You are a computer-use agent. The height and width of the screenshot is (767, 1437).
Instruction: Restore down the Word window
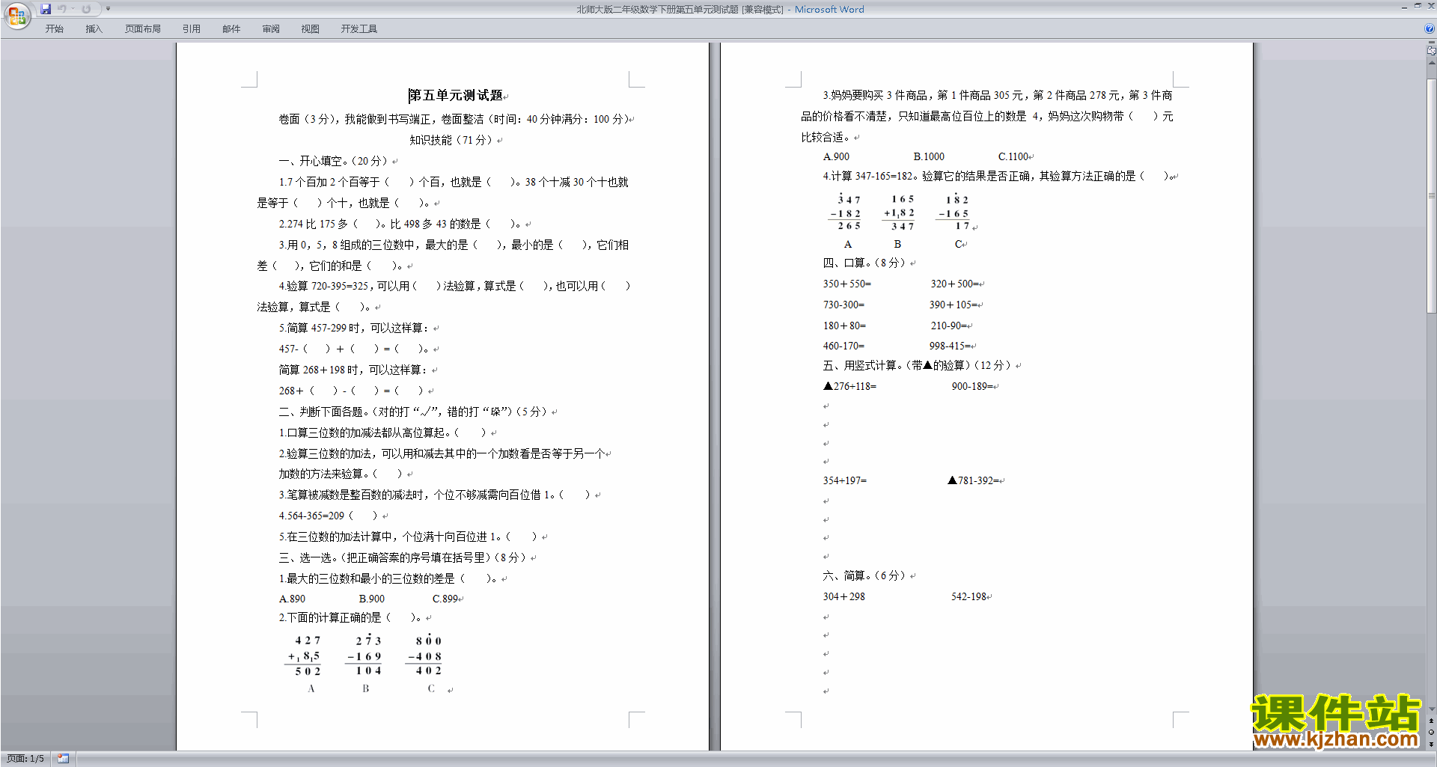(1418, 6)
